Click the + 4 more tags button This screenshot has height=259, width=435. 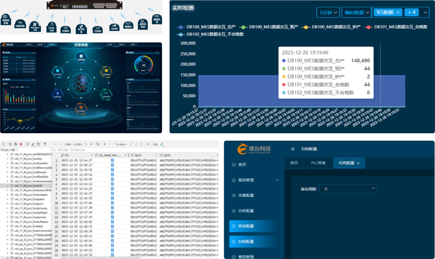tap(411, 12)
